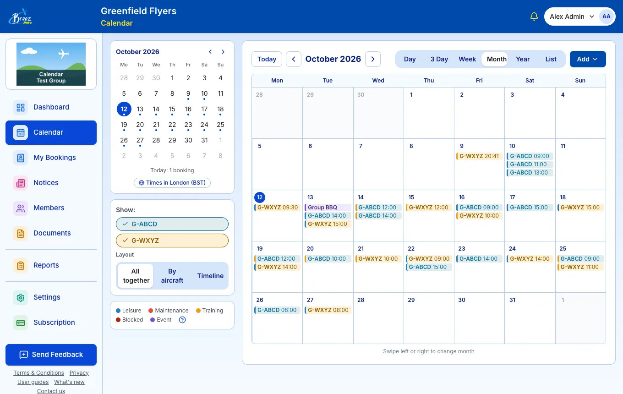The height and width of the screenshot is (394, 623).
Task: Switch to the 3 Day view
Action: (x=439, y=59)
